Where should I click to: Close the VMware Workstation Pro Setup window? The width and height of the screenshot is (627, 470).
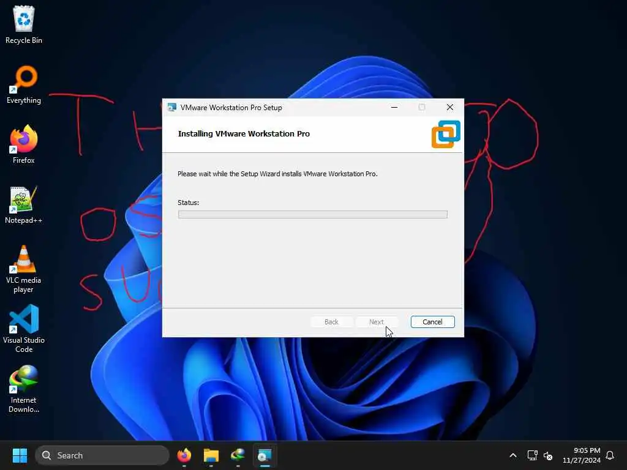[x=450, y=107]
